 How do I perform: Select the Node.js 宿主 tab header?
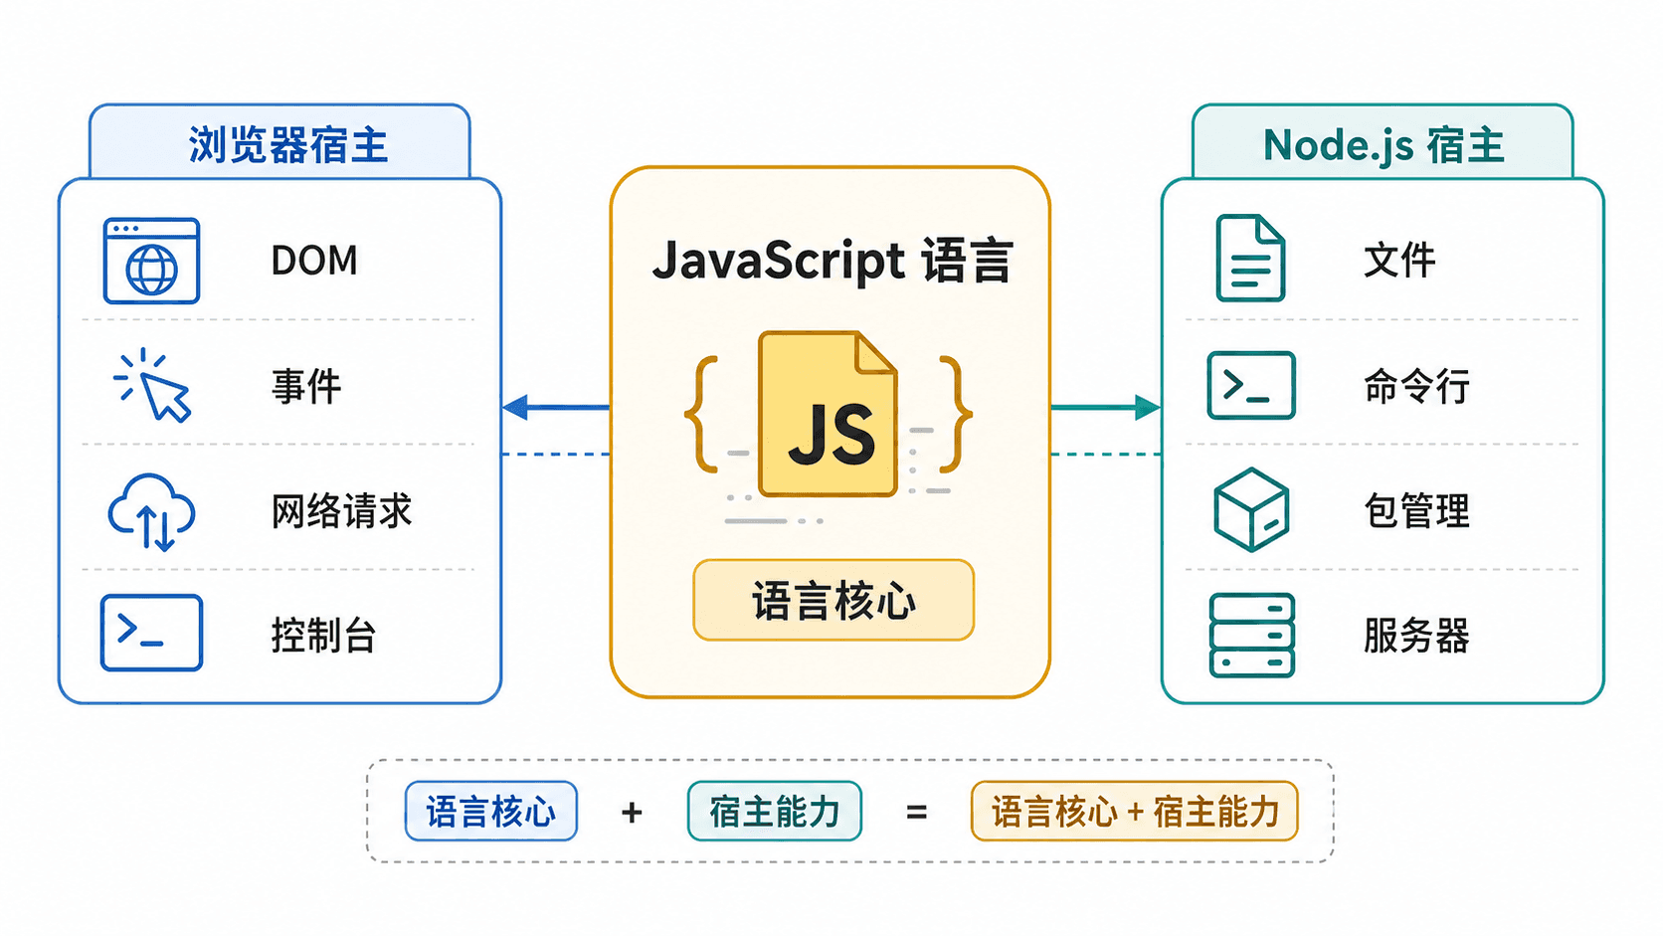[1383, 142]
